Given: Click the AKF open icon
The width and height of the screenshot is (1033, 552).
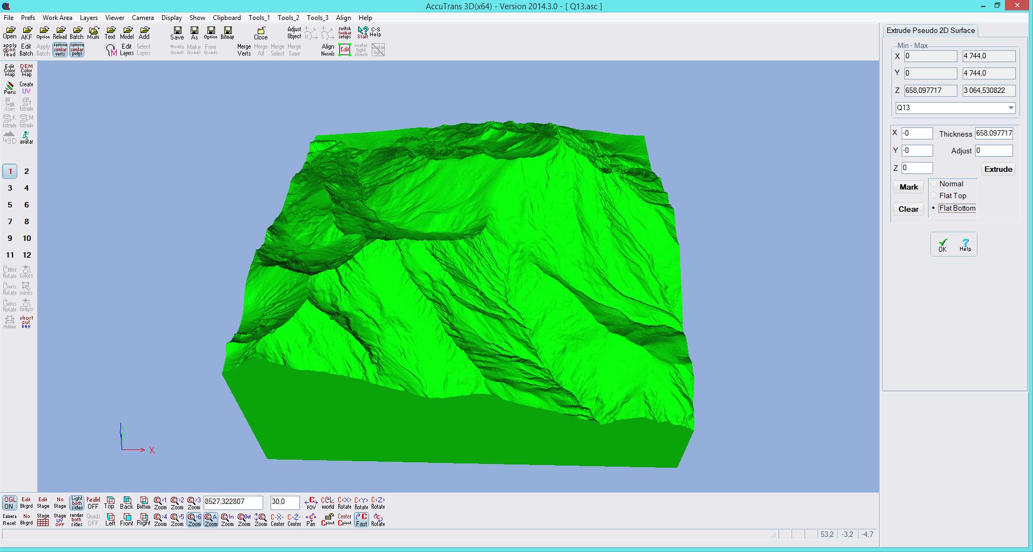Looking at the screenshot, I should coord(26,33).
